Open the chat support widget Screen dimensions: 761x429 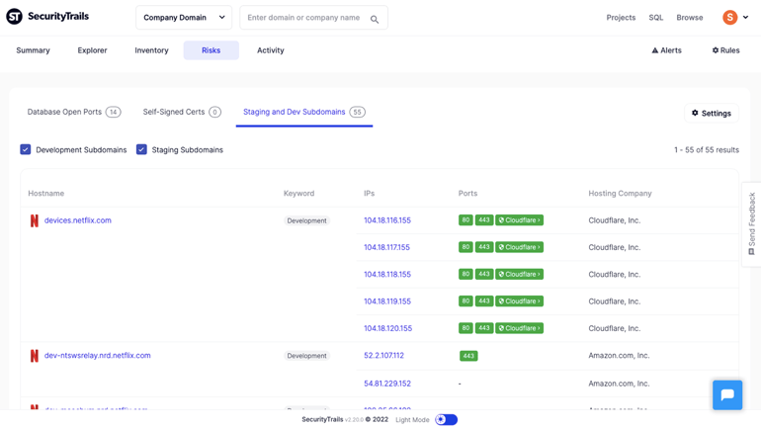click(727, 395)
